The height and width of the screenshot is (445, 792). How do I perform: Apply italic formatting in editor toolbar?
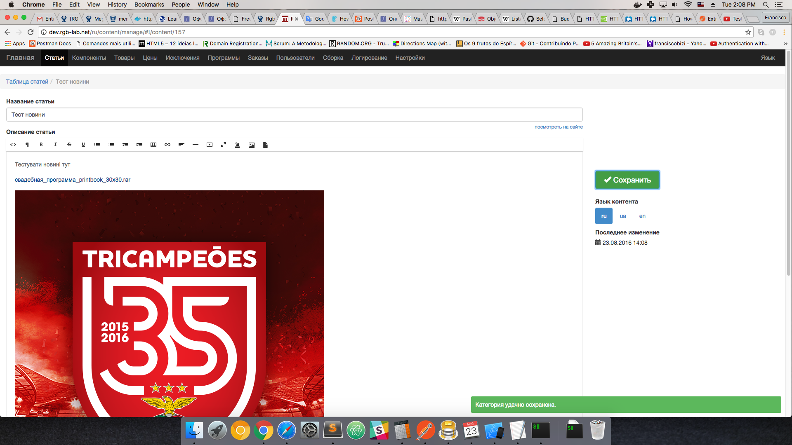pos(55,145)
